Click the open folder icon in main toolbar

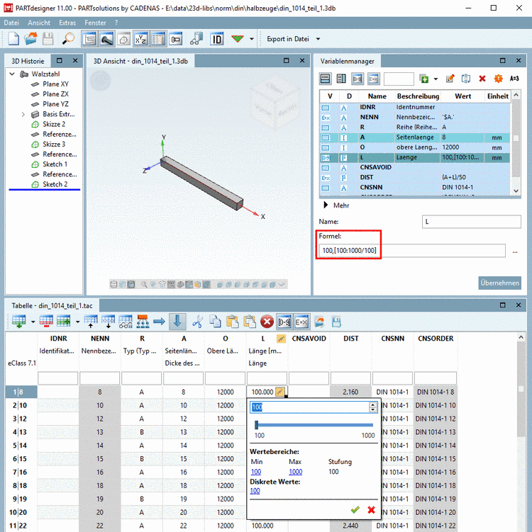pos(32,38)
